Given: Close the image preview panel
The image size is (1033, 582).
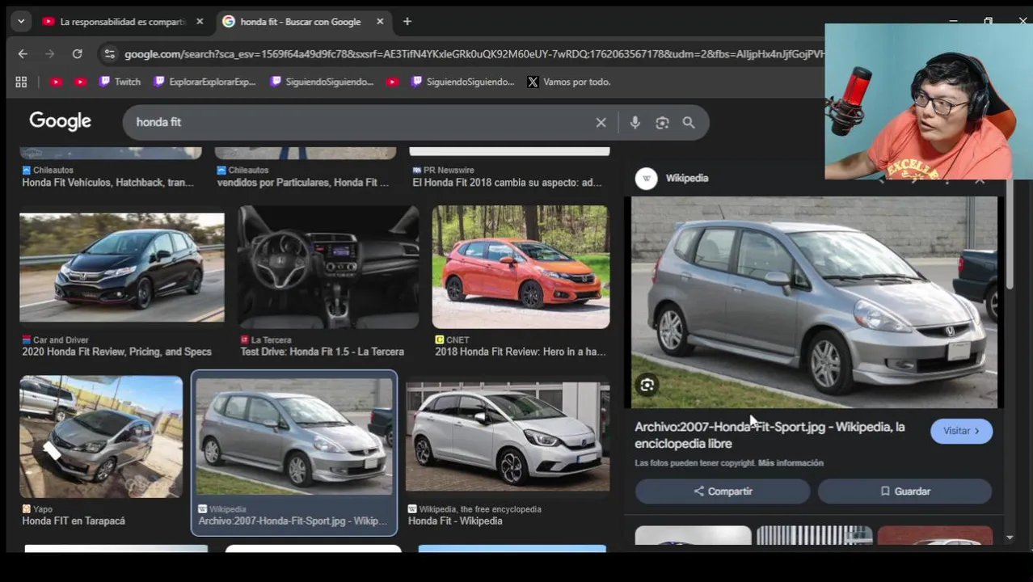Looking at the screenshot, I should (980, 180).
